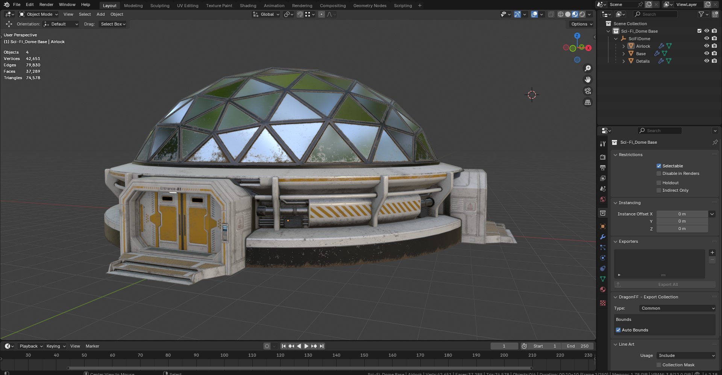Screen dimensions: 722x375
Task: Uncheck the Selectable checkbox
Action: point(659,166)
